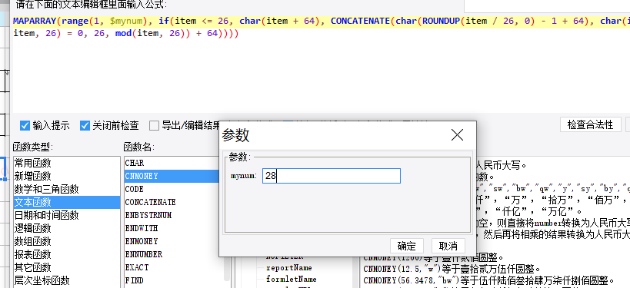This screenshot has height=288, width=630.
Task: Select reportName in the variable tree
Action: pos(289,268)
